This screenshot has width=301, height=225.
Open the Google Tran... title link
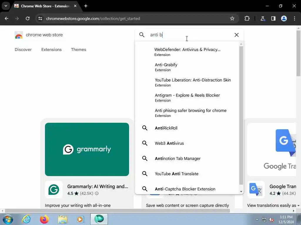(283, 186)
